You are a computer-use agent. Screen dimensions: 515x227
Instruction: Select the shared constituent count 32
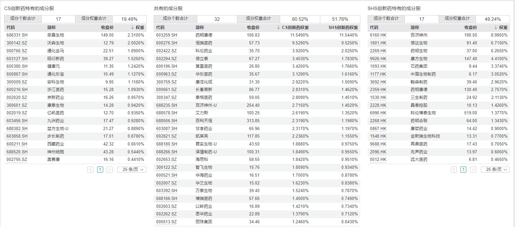coord(217,19)
